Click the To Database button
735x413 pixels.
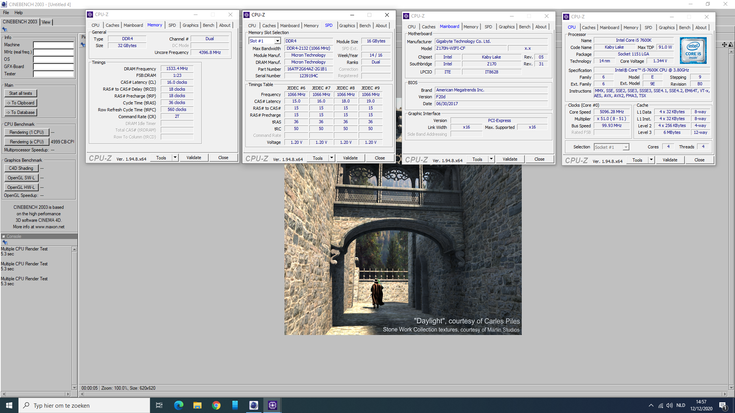(x=21, y=112)
